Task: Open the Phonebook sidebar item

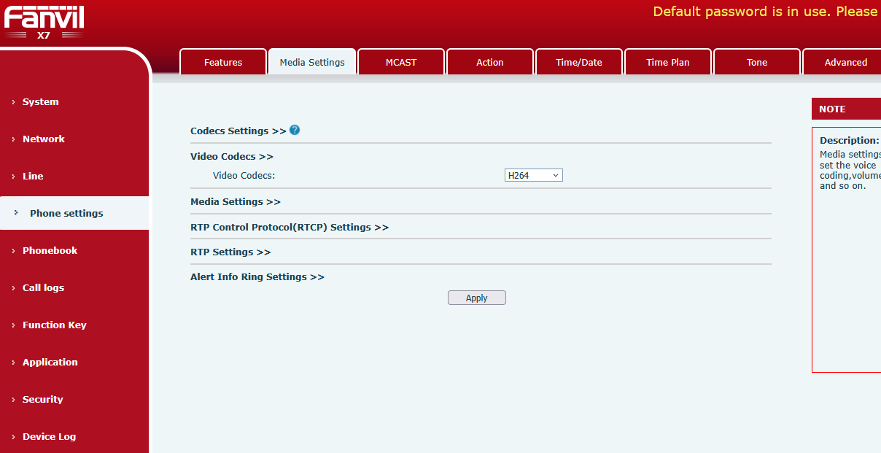Action: pos(50,251)
